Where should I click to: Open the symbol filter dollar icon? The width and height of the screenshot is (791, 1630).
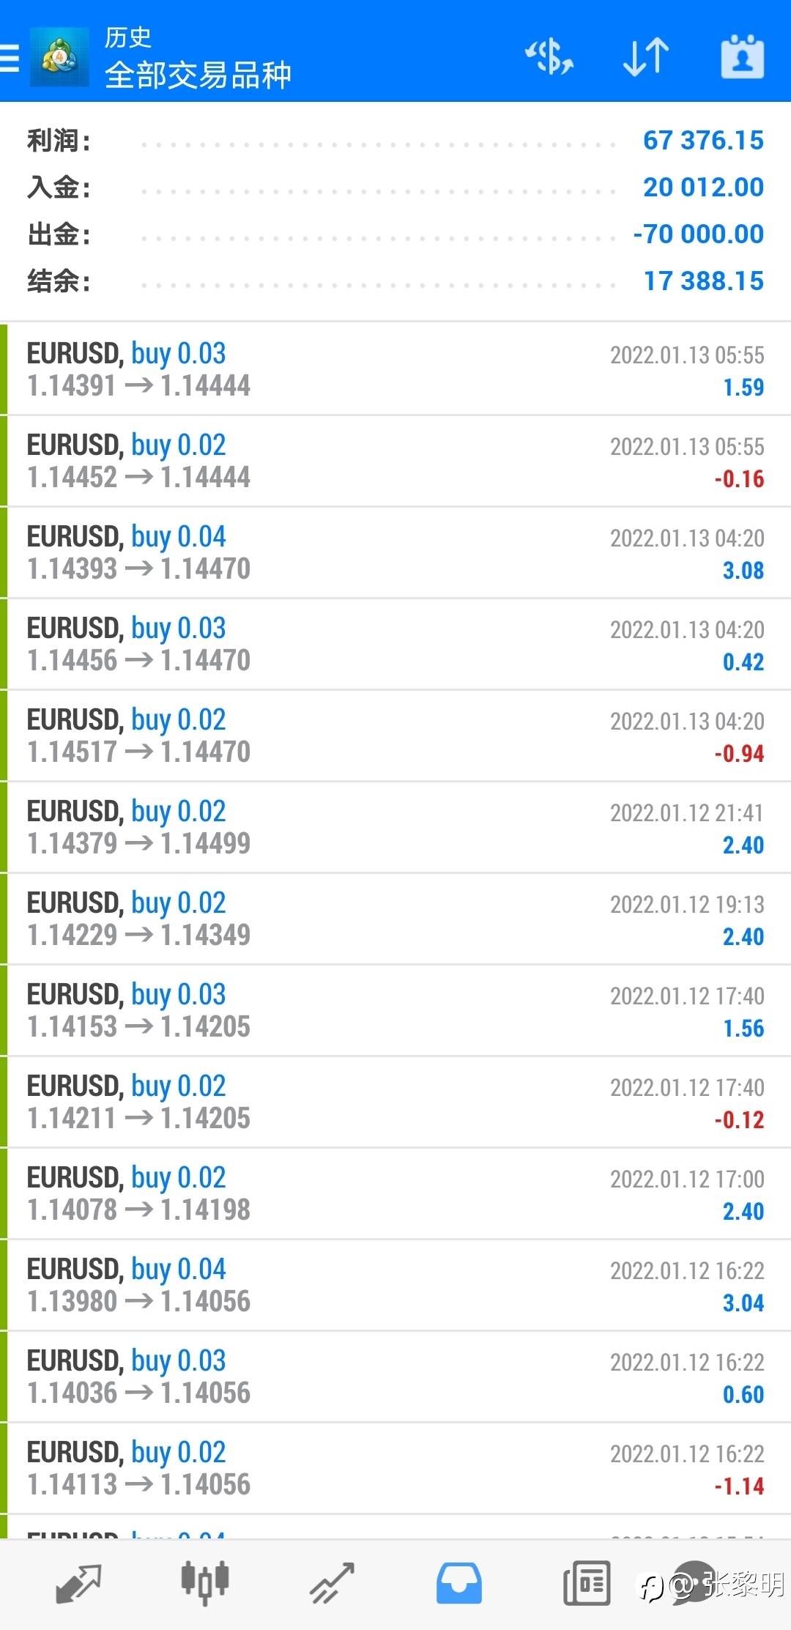click(549, 57)
